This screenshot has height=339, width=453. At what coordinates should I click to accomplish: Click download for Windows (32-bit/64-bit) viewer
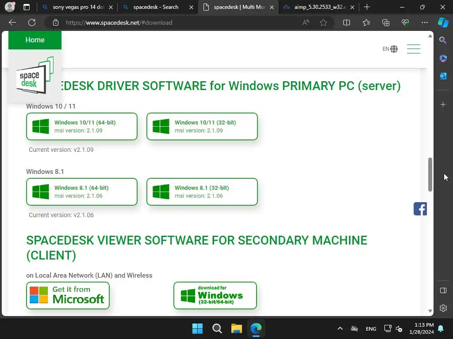pyautogui.click(x=215, y=295)
